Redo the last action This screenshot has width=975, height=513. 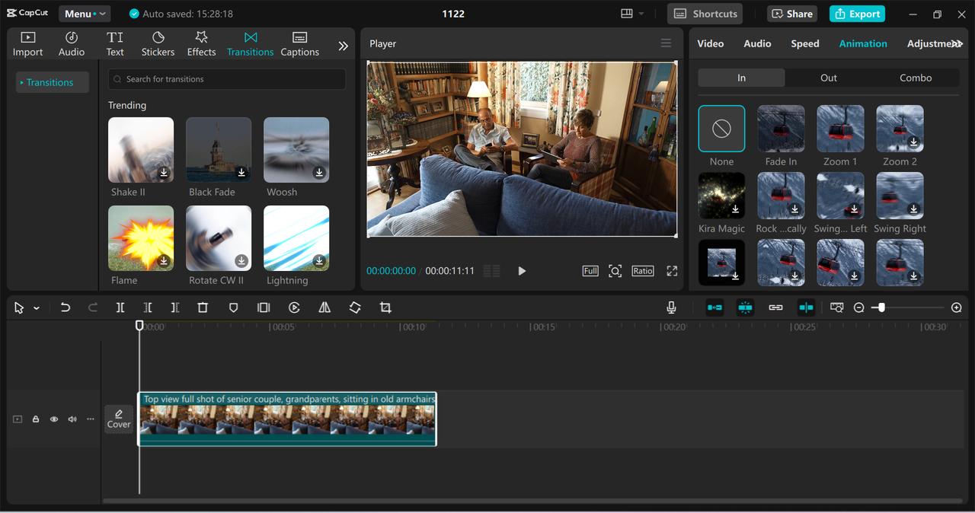coord(93,307)
